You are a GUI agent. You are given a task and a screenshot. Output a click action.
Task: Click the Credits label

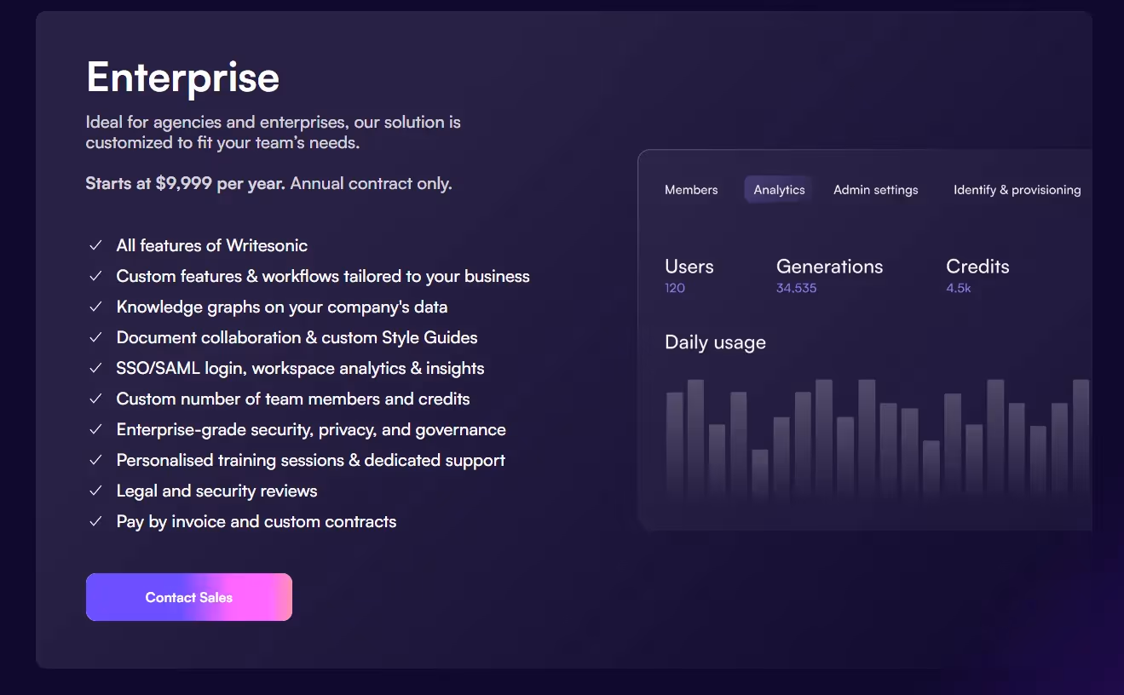[977, 267]
